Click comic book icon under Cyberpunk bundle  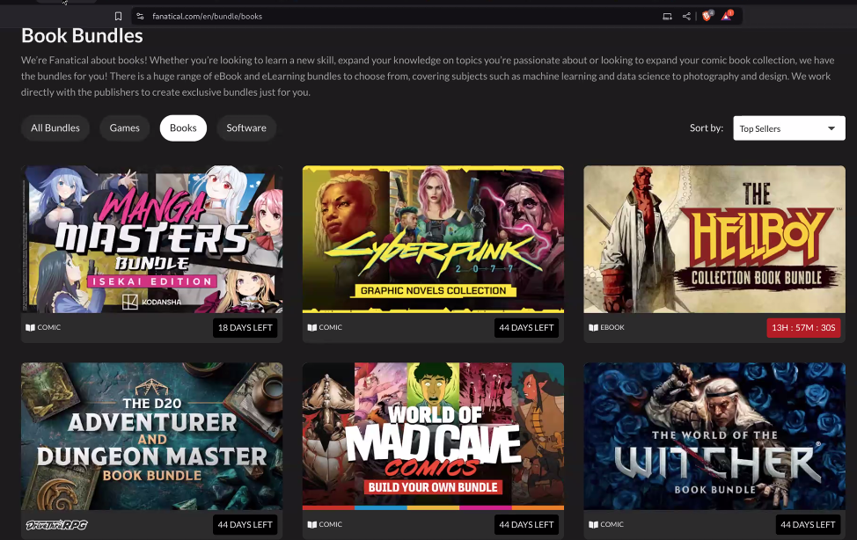coord(312,327)
